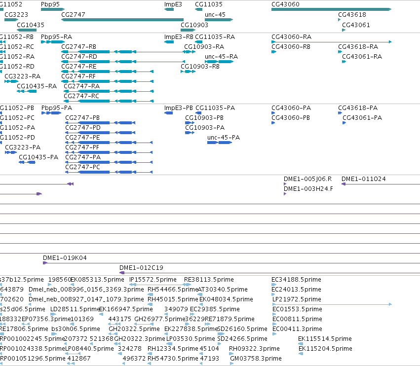Click protein label CG3223-PA
Image resolution: width=420 pixels, height=366 pixels.
point(23,148)
